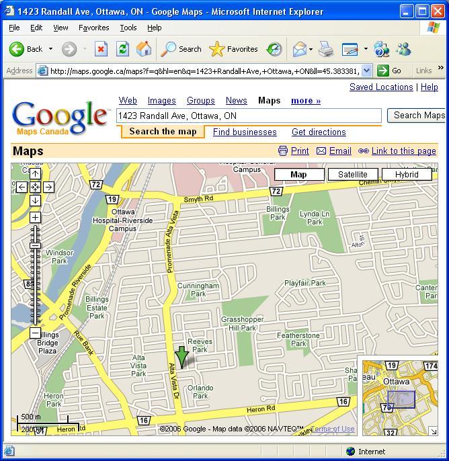Go to Google Images link
The width and height of the screenshot is (449, 461).
click(x=162, y=101)
